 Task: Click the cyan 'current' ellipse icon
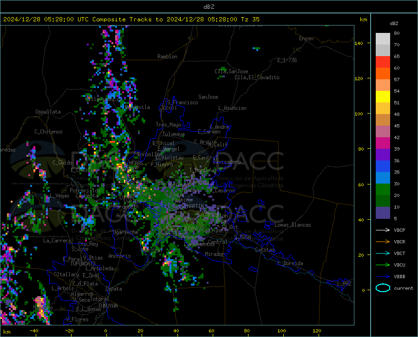pos(383,288)
